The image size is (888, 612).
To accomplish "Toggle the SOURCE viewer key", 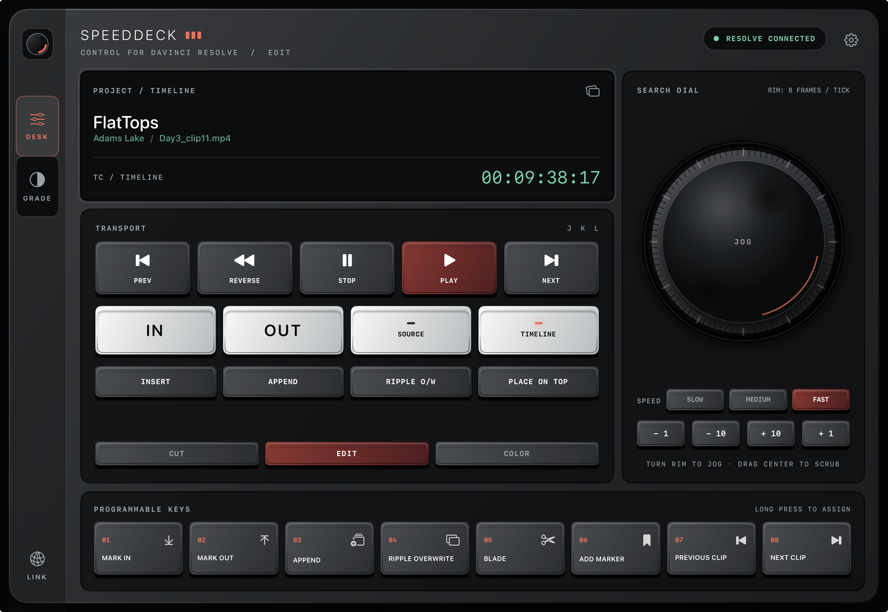I will pyautogui.click(x=411, y=330).
